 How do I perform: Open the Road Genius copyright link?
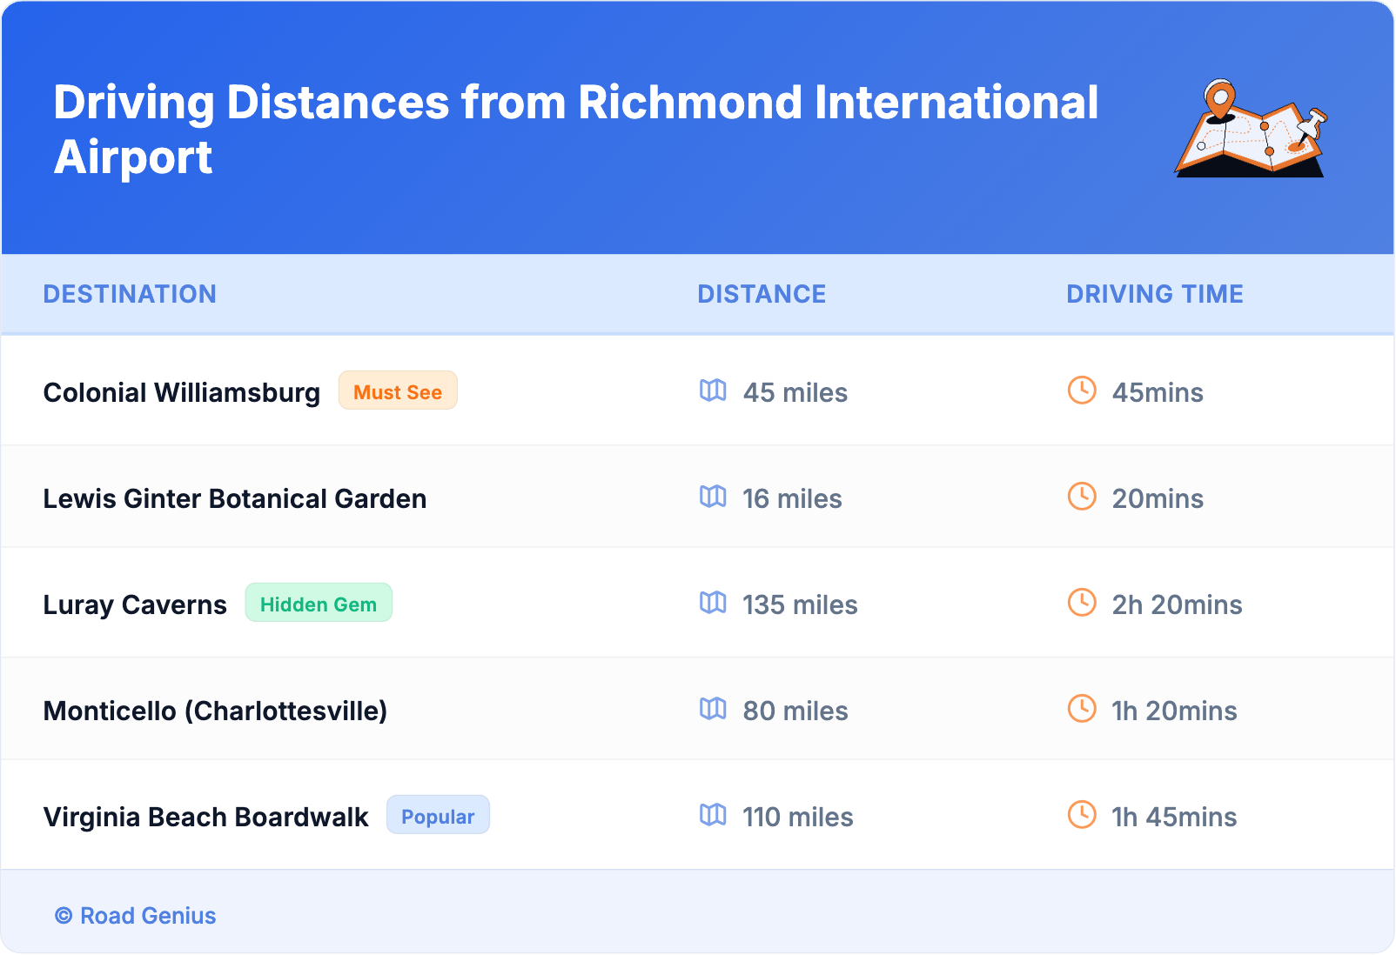pos(136,916)
